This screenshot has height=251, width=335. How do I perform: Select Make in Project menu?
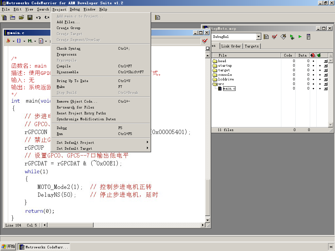pos(101,87)
